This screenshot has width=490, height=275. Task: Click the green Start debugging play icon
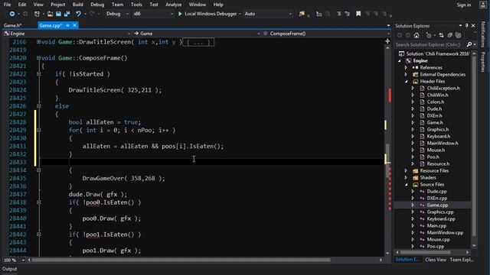coord(180,14)
